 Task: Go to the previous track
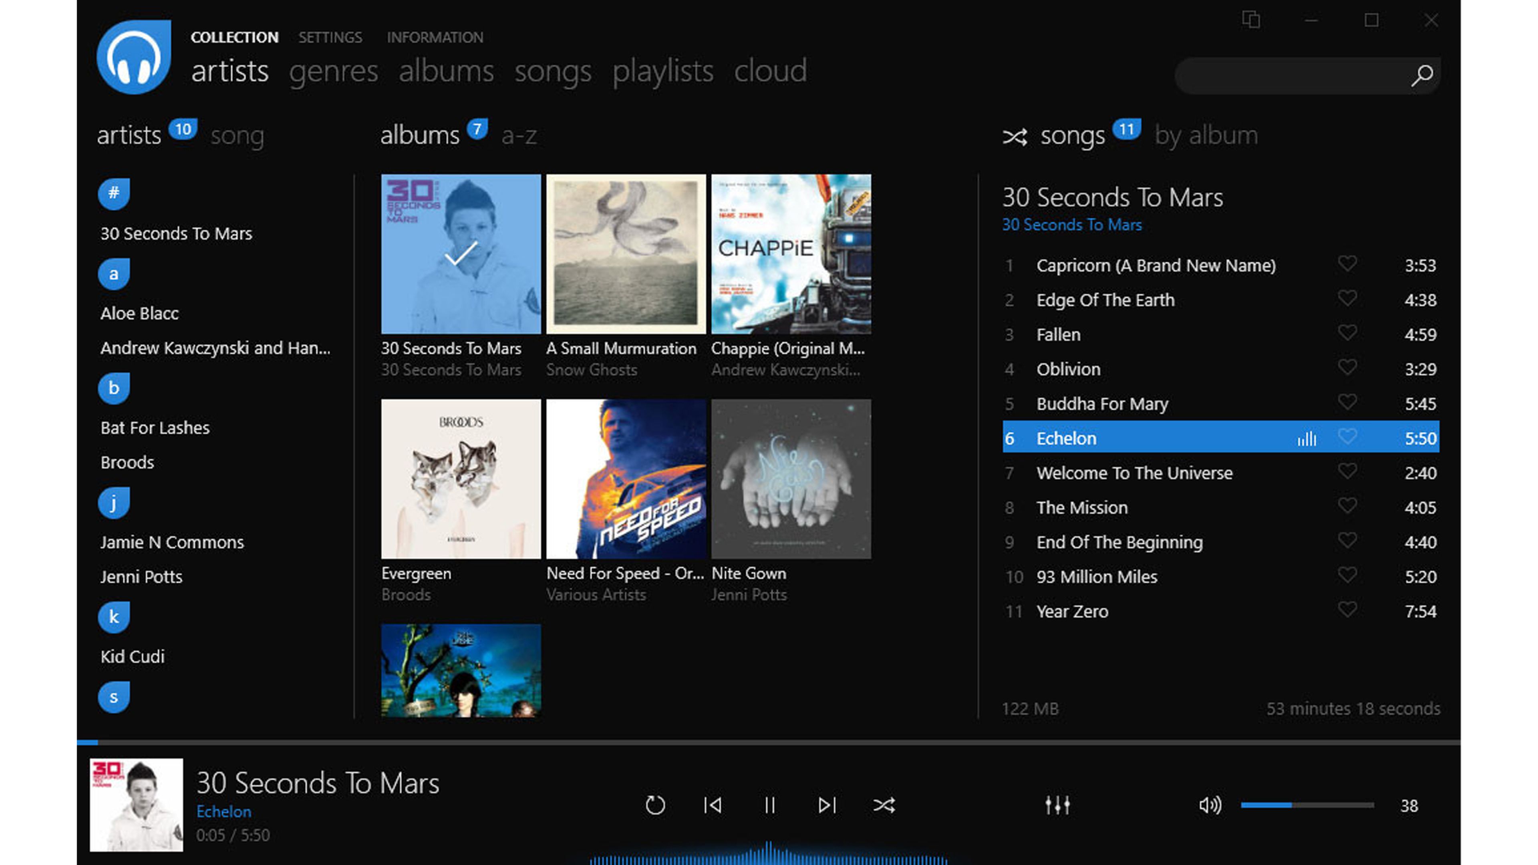click(x=712, y=805)
